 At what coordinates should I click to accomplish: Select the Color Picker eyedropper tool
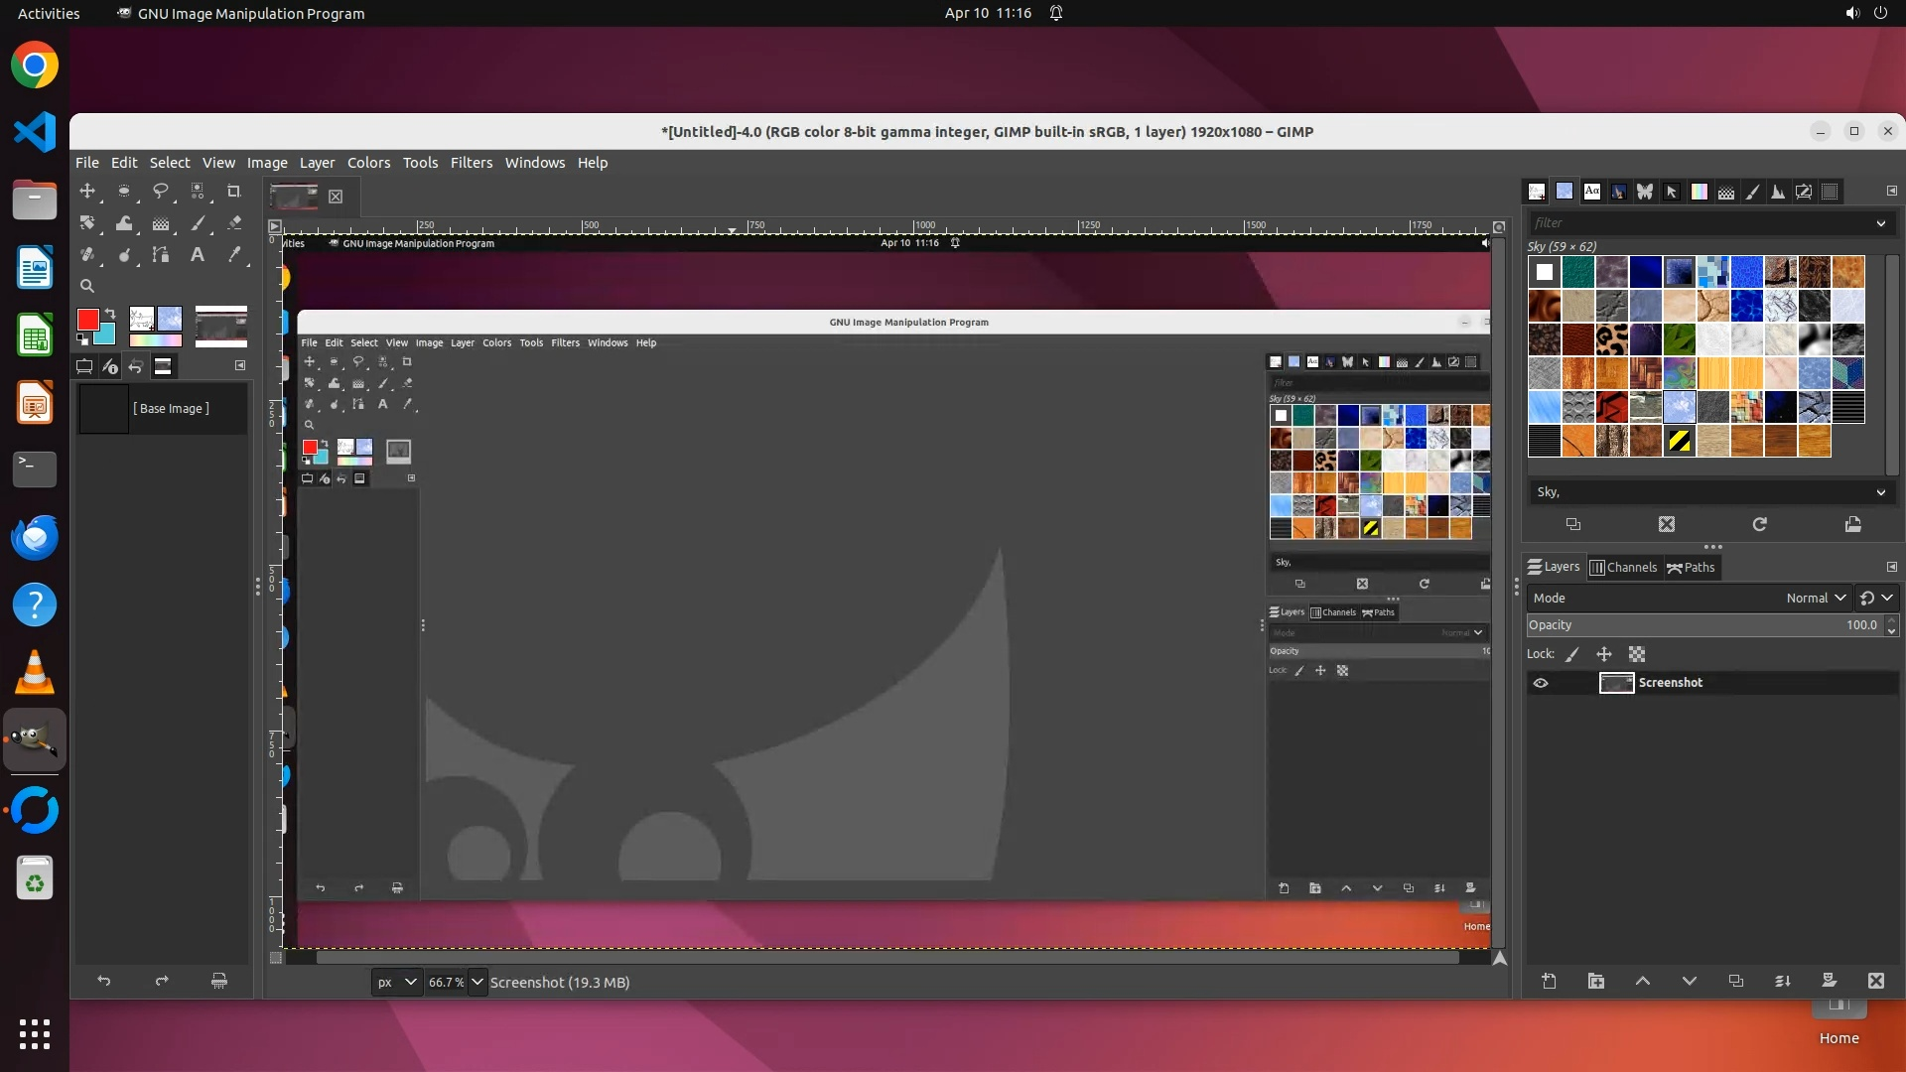point(234,255)
